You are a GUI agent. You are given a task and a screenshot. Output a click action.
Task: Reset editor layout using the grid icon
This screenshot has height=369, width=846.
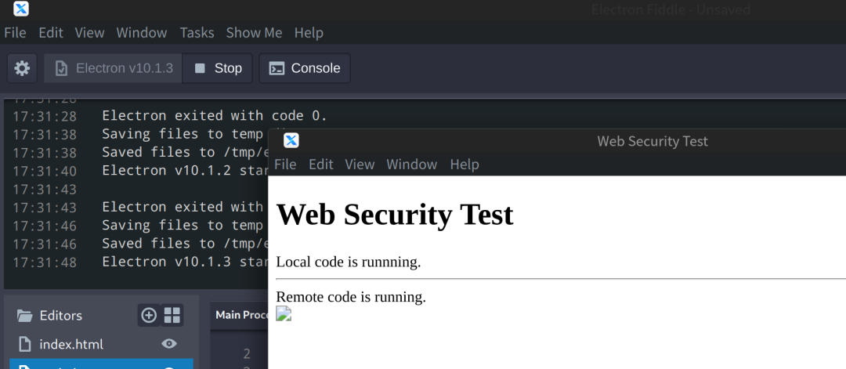(172, 316)
